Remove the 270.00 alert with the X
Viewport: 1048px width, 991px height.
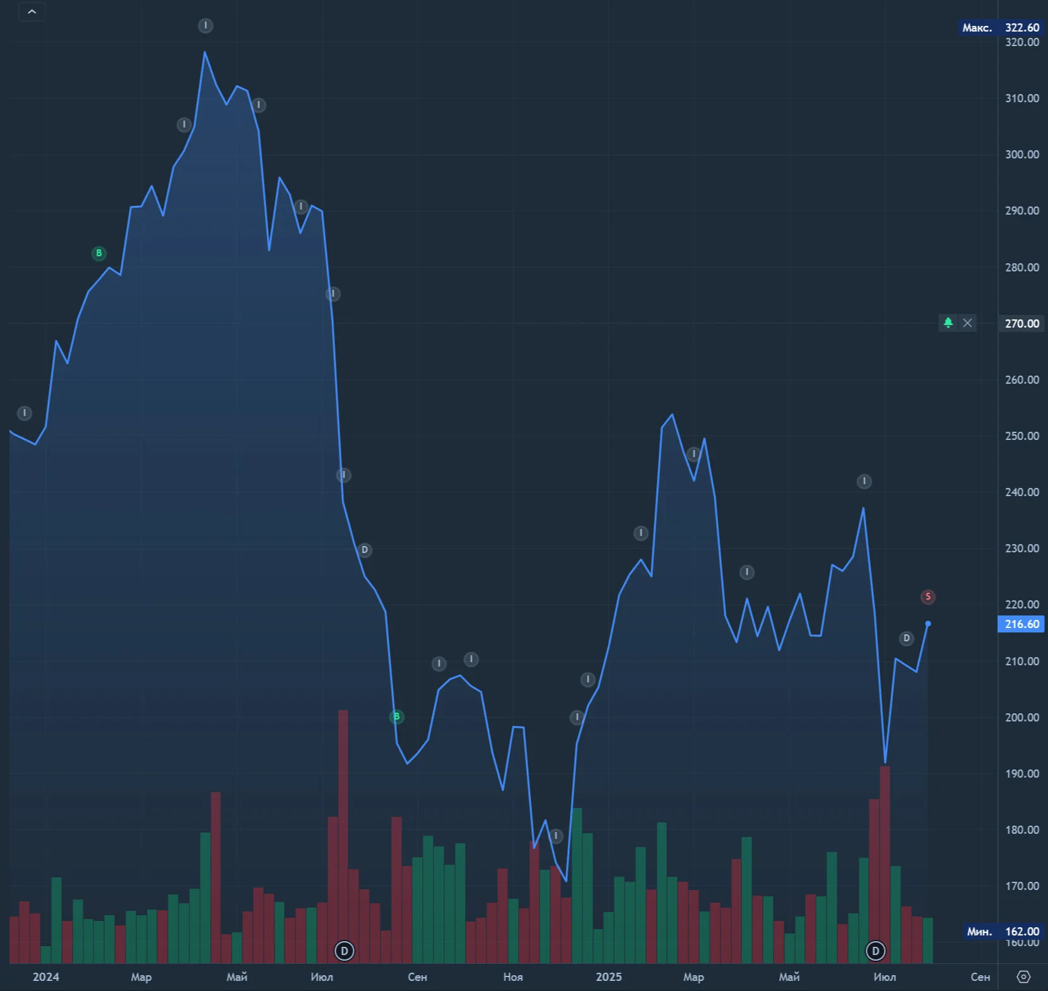(x=967, y=323)
